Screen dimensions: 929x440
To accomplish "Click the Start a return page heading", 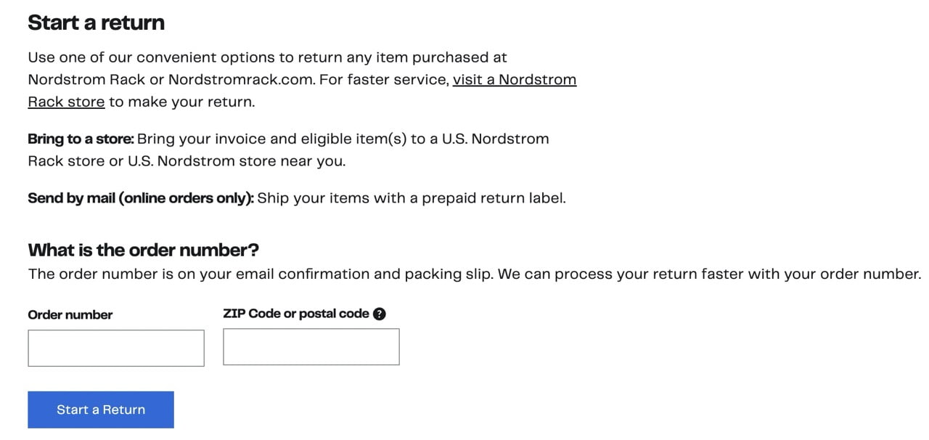I will [96, 22].
